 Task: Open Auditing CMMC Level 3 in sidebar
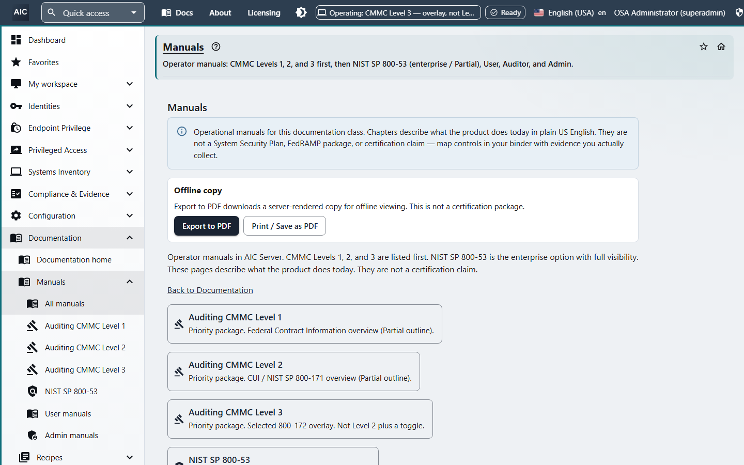click(x=73, y=370)
